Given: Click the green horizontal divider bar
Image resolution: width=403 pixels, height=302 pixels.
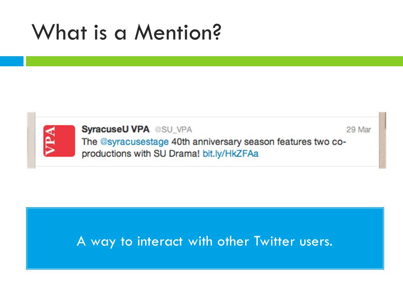Looking at the screenshot, I should click(x=215, y=61).
